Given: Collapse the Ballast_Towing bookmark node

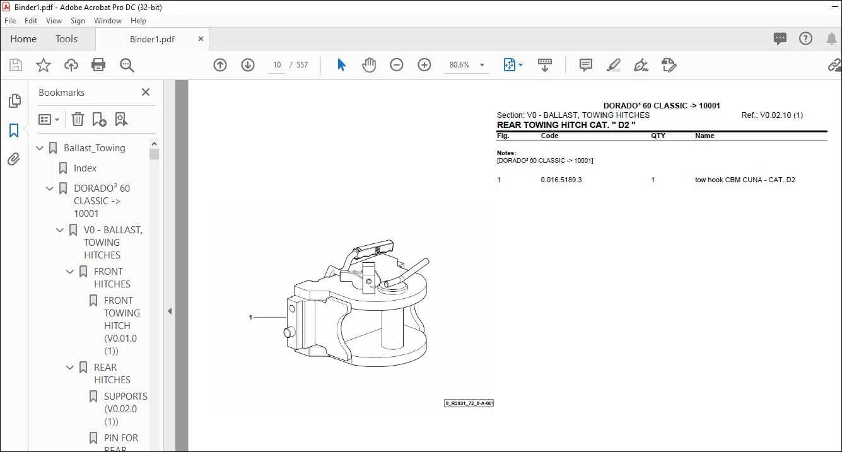Looking at the screenshot, I should tap(40, 148).
